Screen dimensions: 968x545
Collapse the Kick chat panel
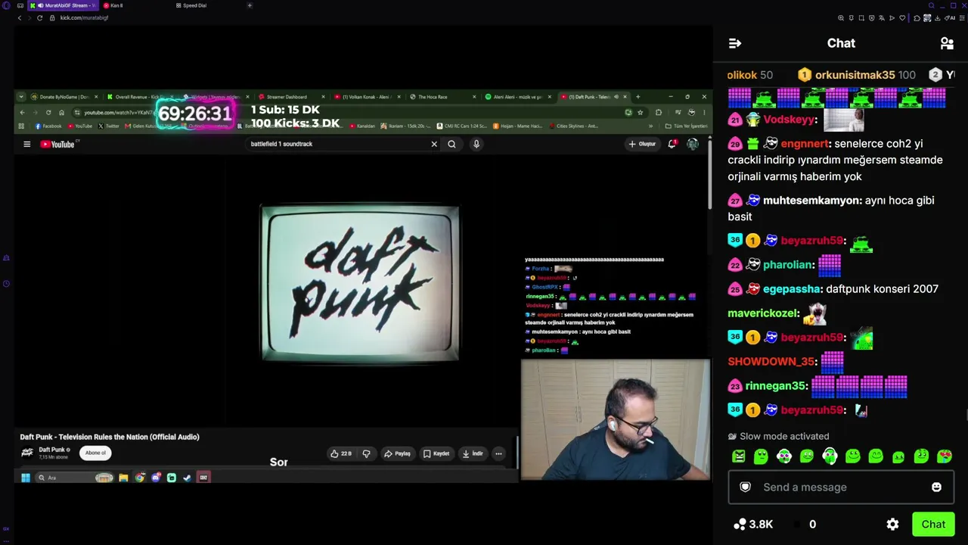(734, 43)
